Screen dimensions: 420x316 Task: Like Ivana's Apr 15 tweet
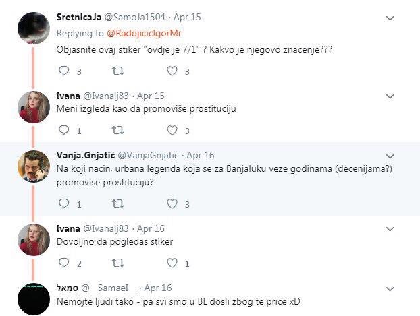tap(172, 130)
